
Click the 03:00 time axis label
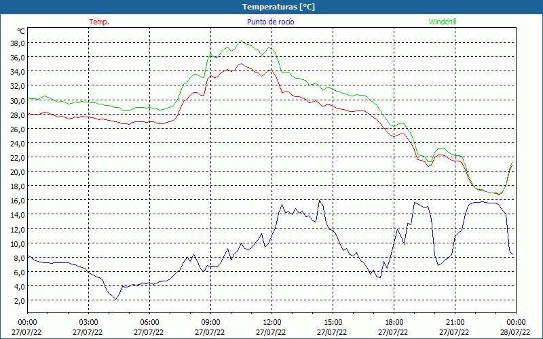coord(89,323)
